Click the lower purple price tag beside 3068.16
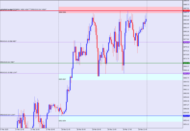 pyautogui.click(x=186, y=74)
